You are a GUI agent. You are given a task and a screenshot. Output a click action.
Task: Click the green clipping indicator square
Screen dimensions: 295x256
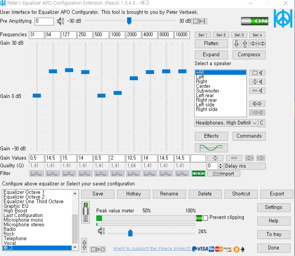[x=199, y=218]
